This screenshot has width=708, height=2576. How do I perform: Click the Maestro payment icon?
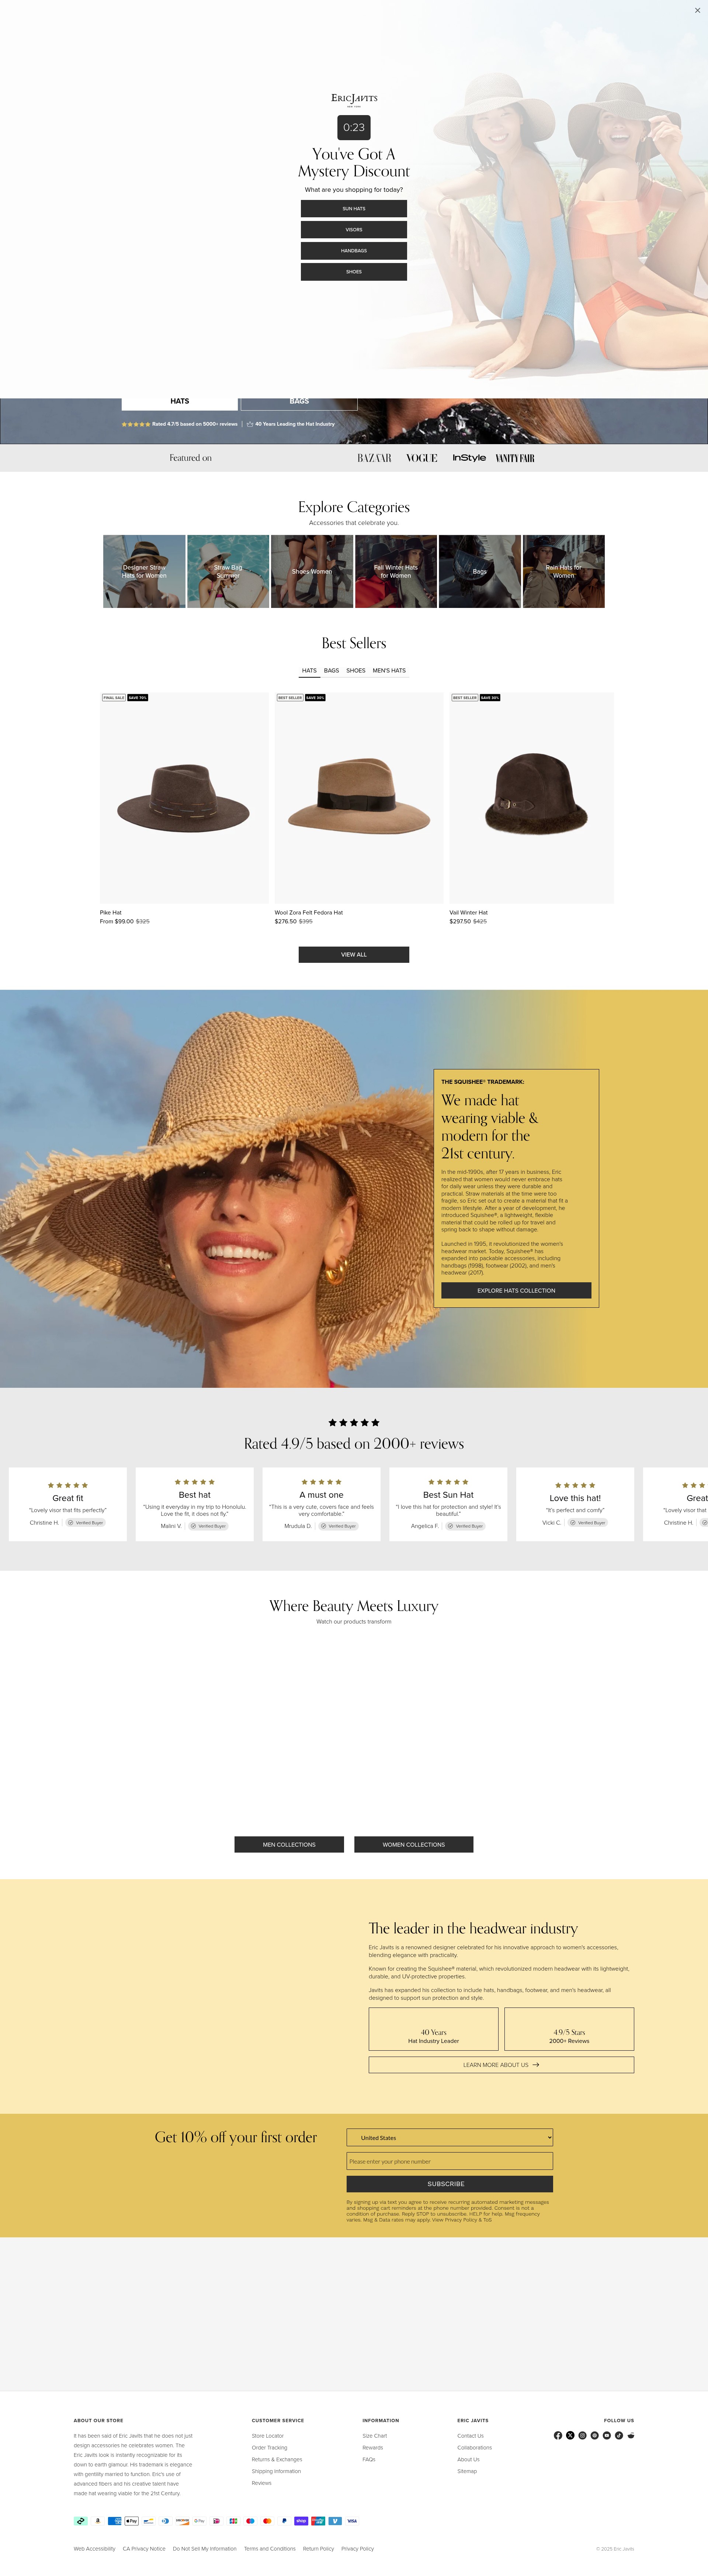pyautogui.click(x=250, y=2521)
